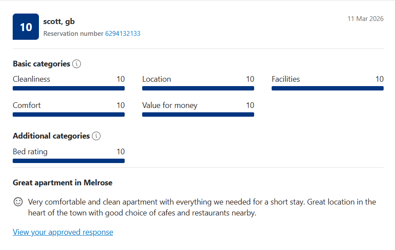The width and height of the screenshot is (395, 250).
Task: Click the Cleanliness category label
Action: click(31, 79)
